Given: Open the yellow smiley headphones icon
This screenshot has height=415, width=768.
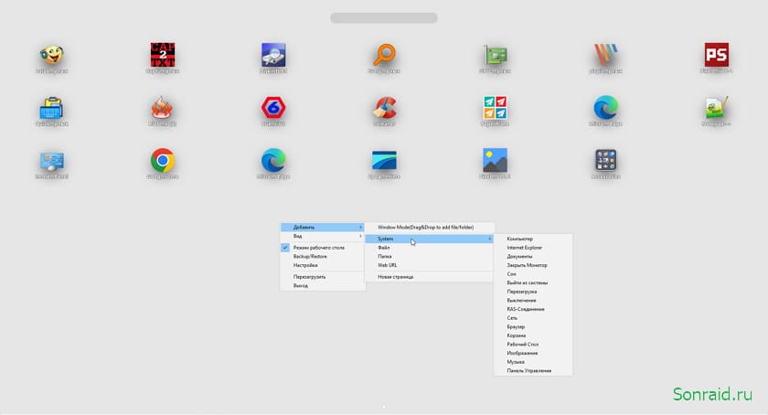Looking at the screenshot, I should point(52,55).
